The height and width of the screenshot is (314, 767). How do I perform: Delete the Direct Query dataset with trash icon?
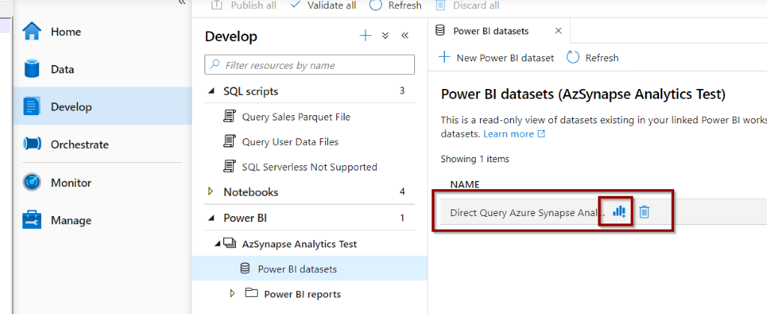(645, 212)
